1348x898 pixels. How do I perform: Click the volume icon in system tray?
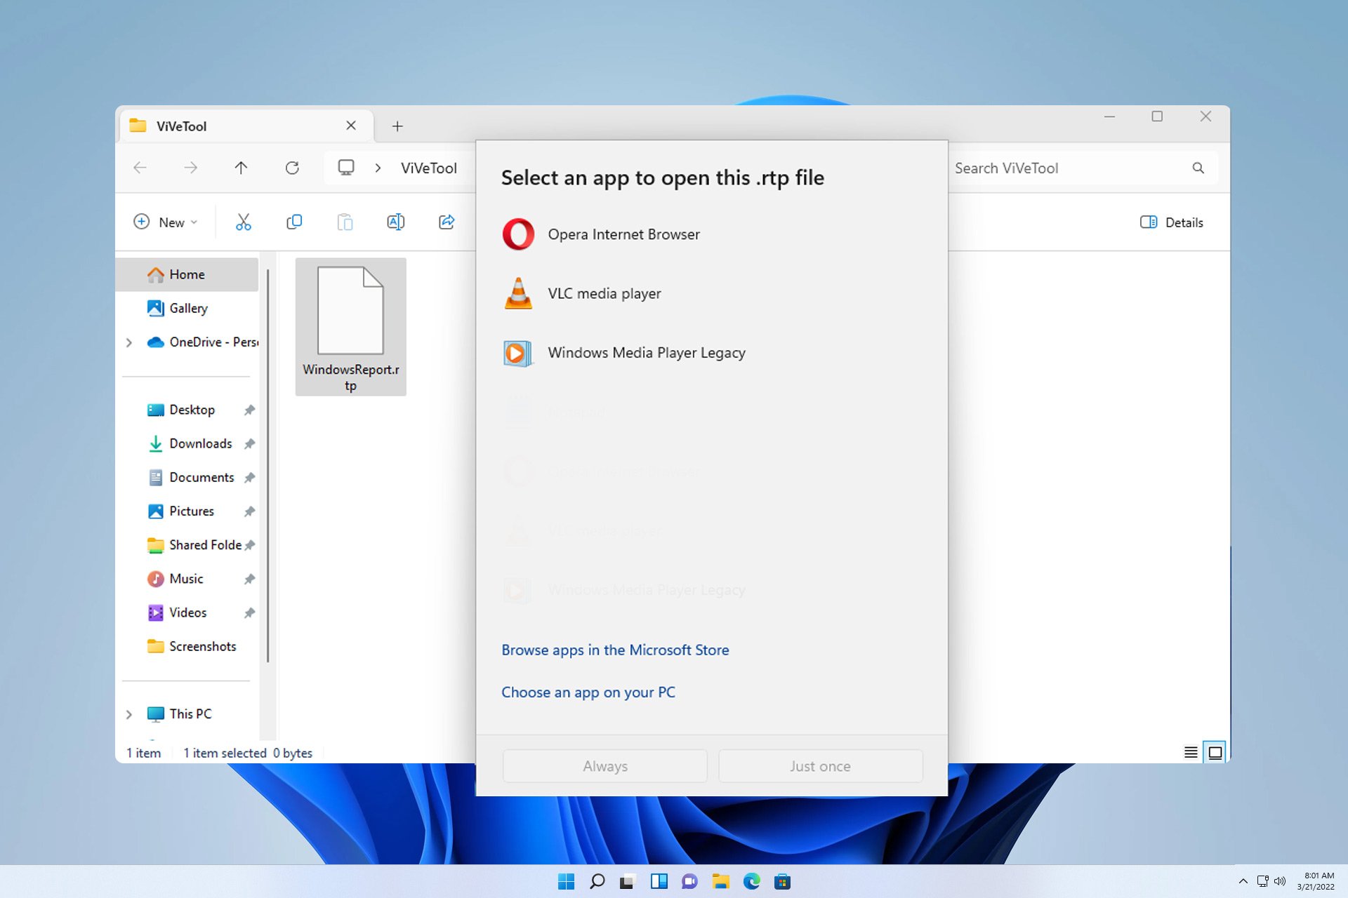tap(1279, 882)
